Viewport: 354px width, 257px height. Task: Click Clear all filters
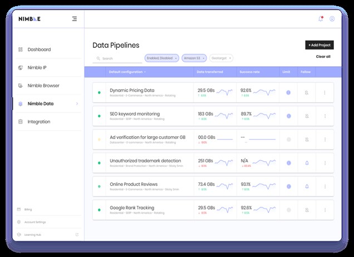[323, 56]
